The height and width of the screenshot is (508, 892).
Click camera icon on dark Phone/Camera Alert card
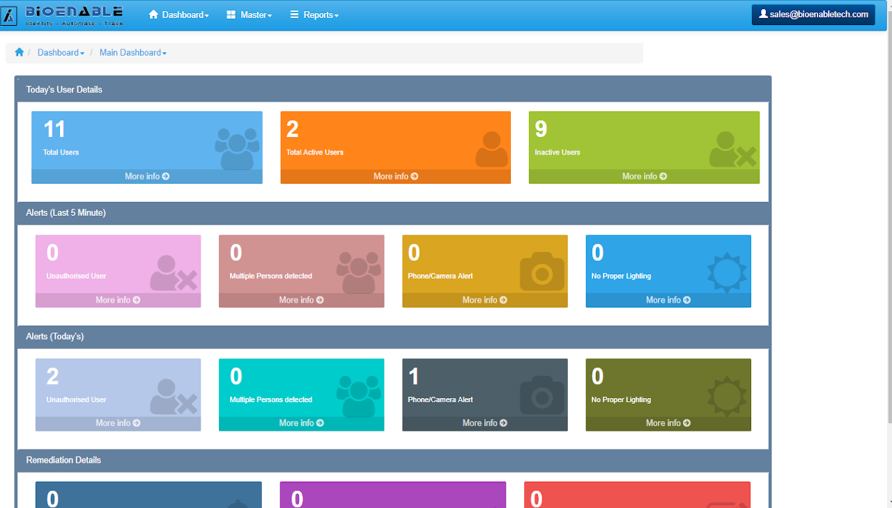[541, 395]
